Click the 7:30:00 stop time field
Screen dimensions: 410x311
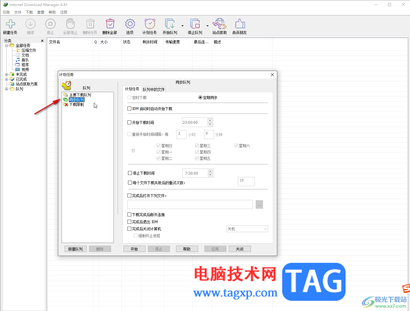(195, 173)
